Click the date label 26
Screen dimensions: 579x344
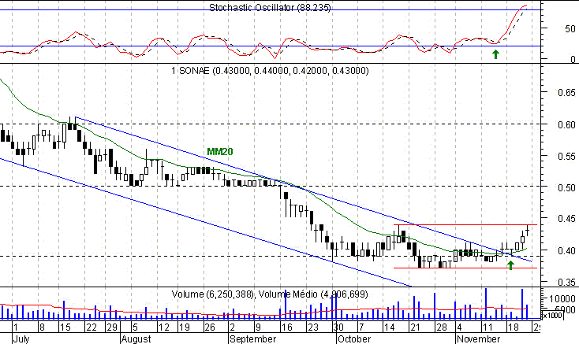[210, 327]
